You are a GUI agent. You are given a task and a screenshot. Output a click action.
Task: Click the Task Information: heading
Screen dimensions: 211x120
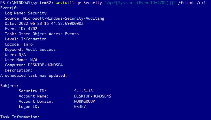(20, 117)
